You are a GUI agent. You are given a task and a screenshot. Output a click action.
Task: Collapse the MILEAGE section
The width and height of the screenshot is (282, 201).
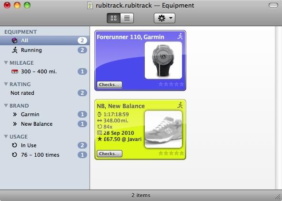point(6,62)
